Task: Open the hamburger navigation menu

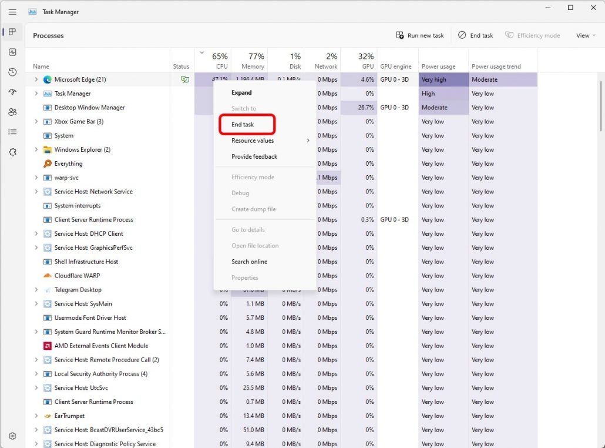Action: pos(12,12)
